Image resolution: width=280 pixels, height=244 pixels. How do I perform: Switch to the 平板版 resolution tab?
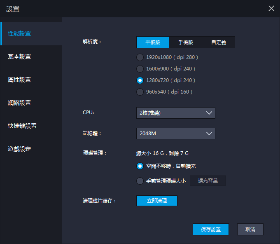(153, 42)
